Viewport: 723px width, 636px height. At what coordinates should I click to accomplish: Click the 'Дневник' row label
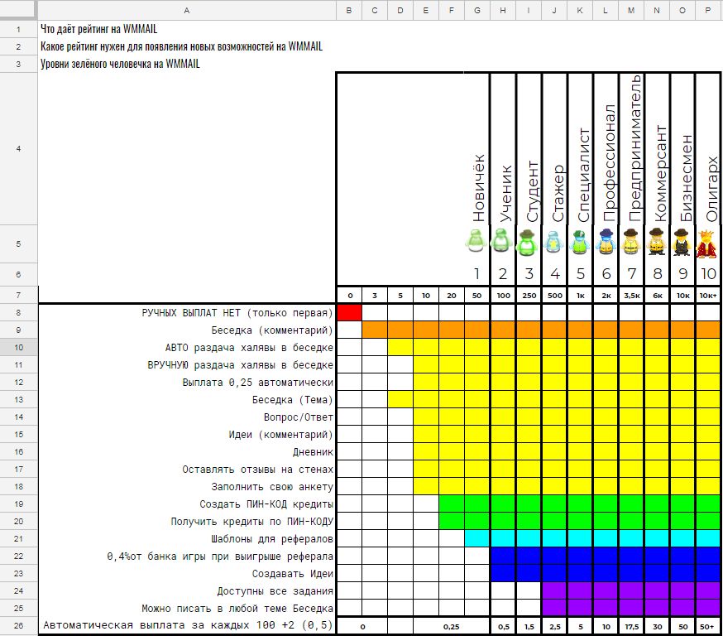pos(313,452)
